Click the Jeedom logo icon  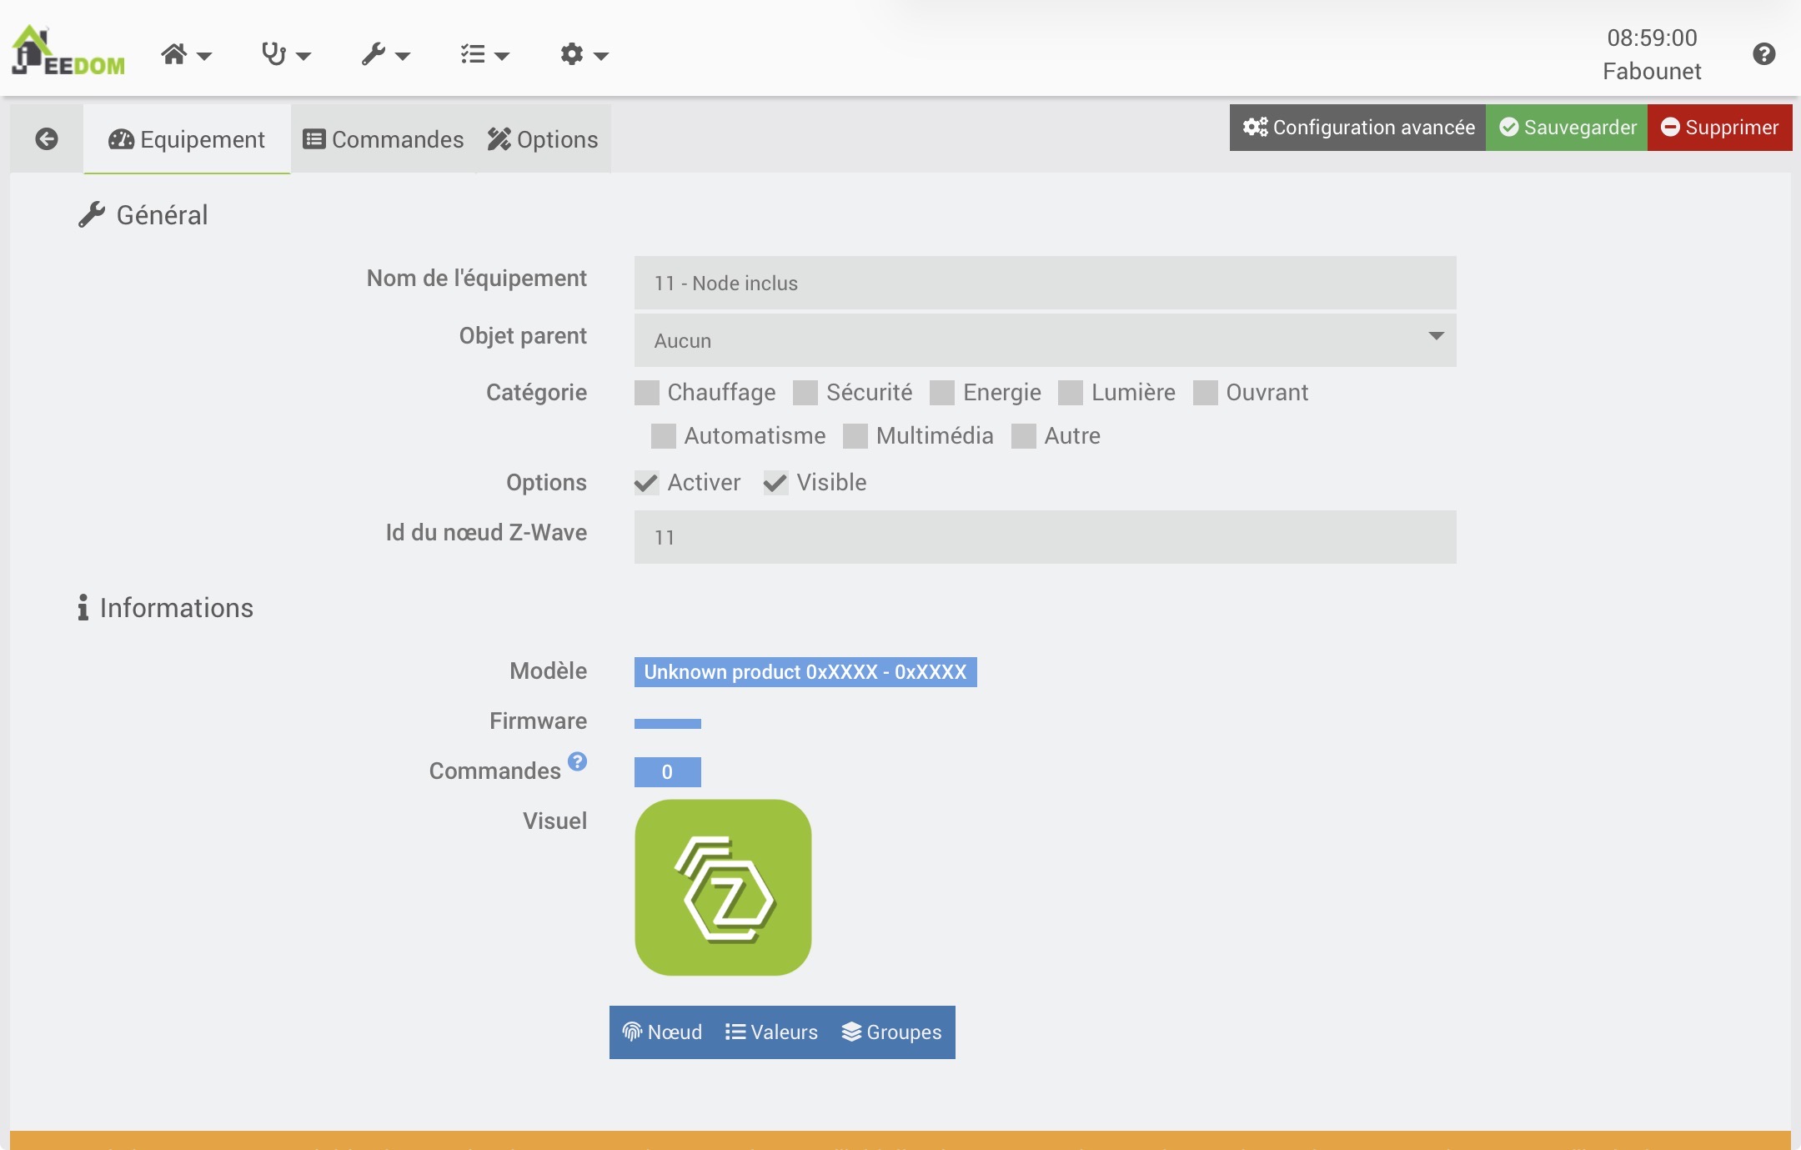(x=68, y=53)
